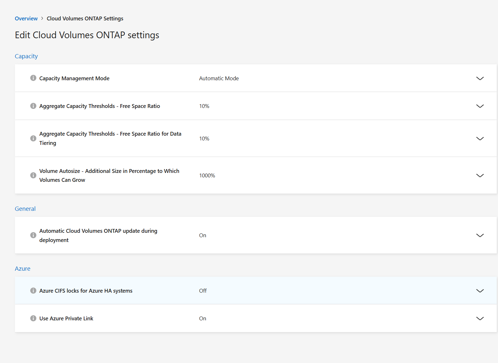
Task: Click the 10% Free Space Ratio value
Action: 204,106
